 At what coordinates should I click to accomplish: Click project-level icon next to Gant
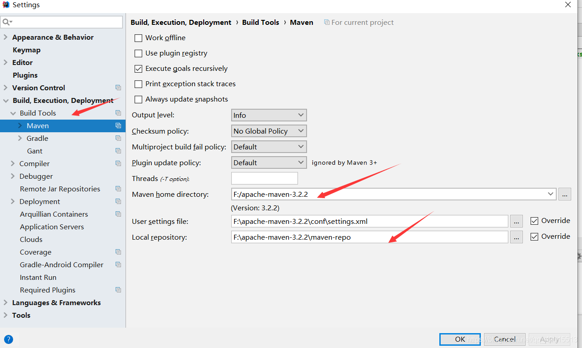[118, 151]
